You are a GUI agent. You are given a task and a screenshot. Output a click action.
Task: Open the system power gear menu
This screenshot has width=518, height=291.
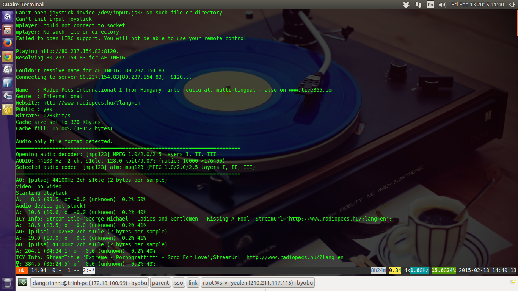point(512,5)
